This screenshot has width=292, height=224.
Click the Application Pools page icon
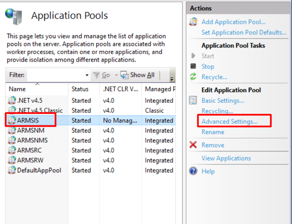[x=13, y=16]
